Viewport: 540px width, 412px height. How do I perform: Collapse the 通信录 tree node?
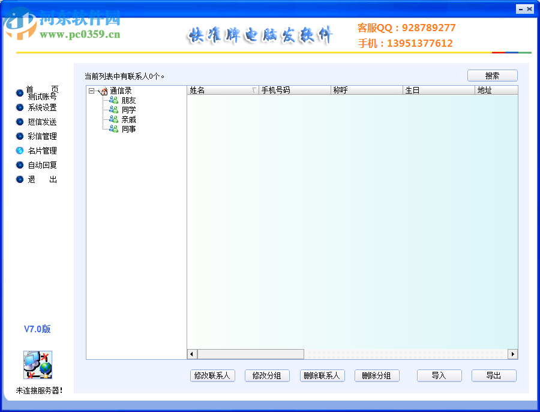tap(90, 91)
